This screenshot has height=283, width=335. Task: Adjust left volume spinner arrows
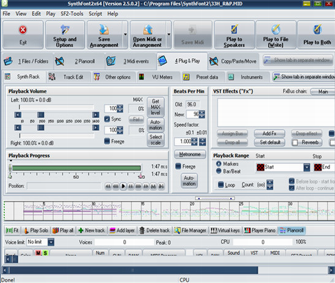(x=120, y=108)
